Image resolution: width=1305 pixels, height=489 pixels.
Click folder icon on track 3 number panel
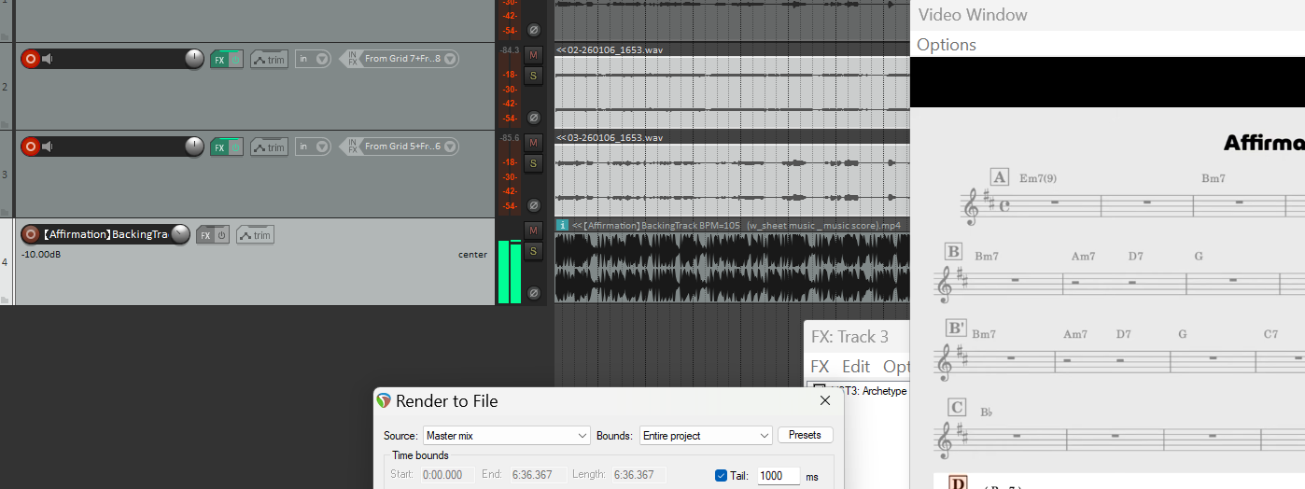[7, 213]
